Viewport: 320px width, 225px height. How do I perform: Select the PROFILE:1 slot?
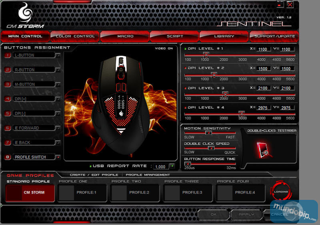click(82, 193)
